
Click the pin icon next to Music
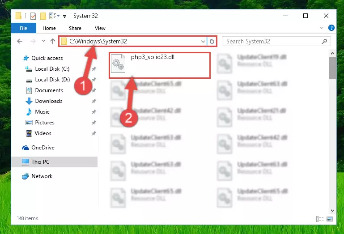[93, 112]
